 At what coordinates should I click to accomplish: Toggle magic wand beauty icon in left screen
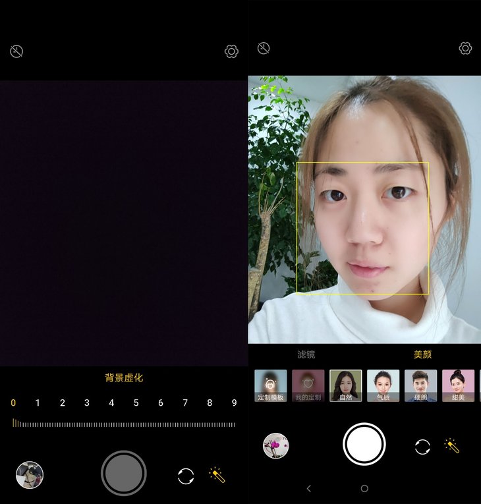coord(217,475)
